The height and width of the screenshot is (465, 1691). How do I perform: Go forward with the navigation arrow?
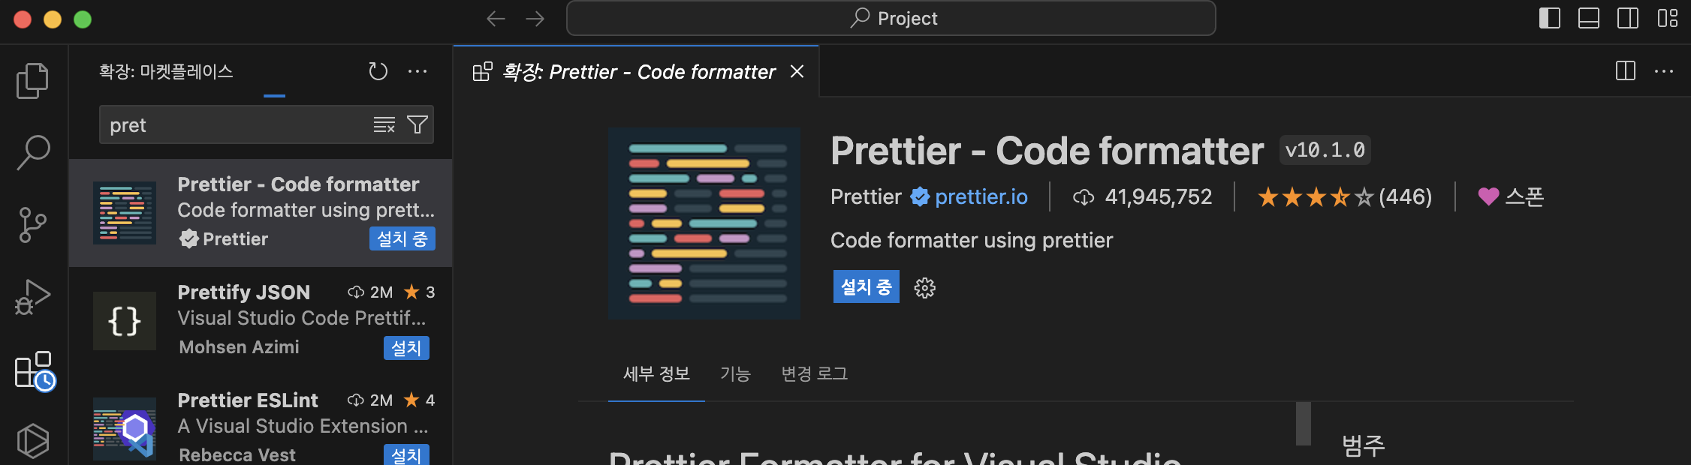point(535,19)
